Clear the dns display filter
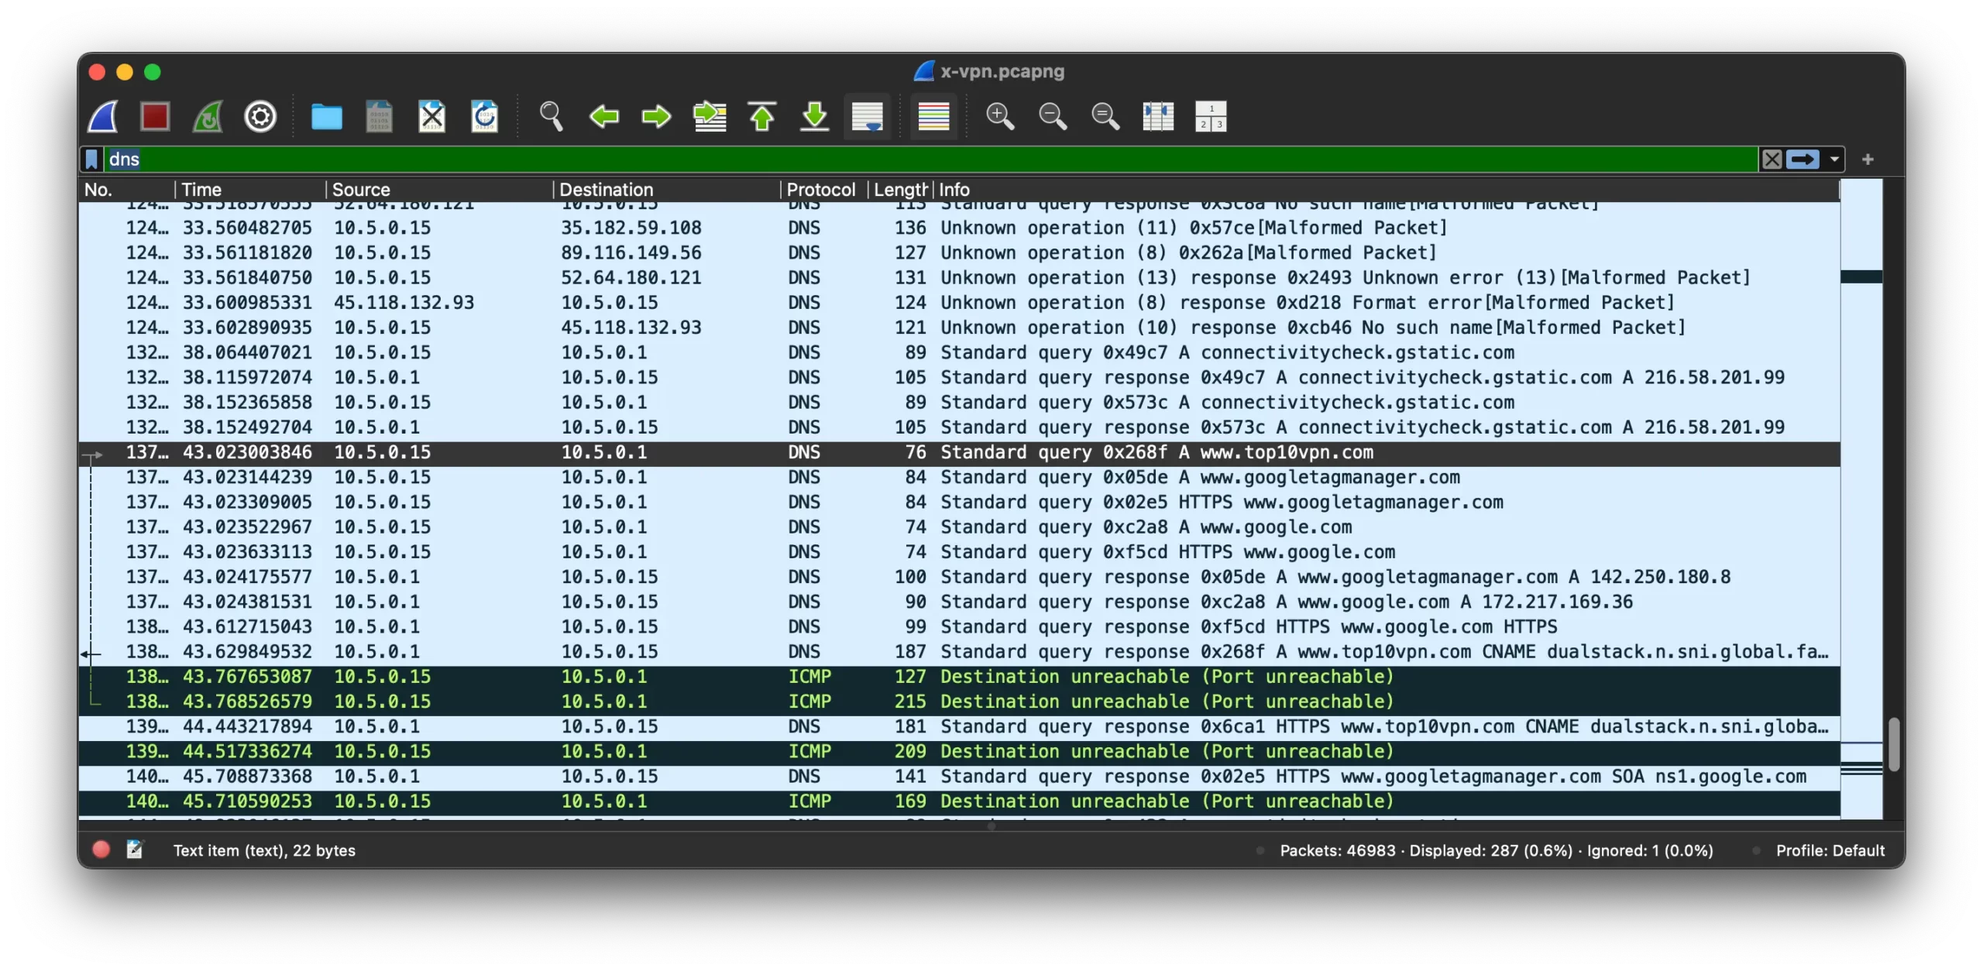This screenshot has height=971, width=1983. point(1772,159)
